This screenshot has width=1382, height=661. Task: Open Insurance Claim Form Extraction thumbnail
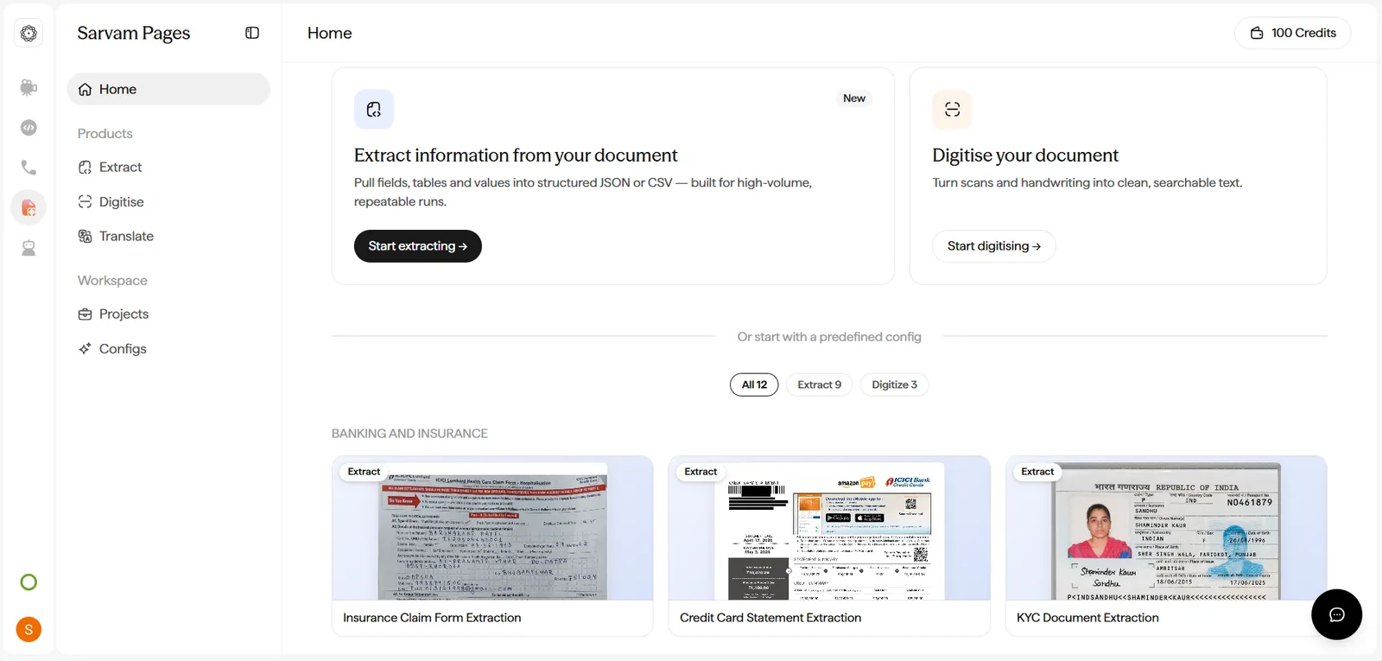492,529
